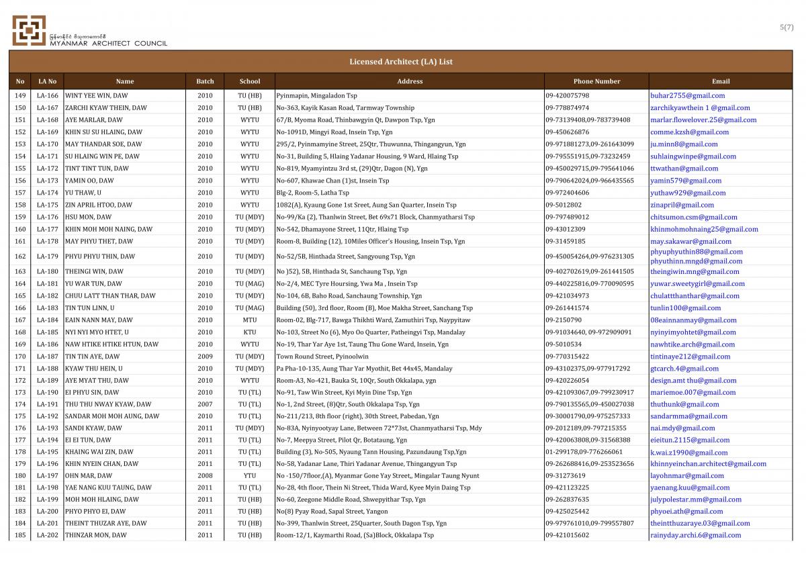Open ttwathan@gmail.com email link
Image resolution: width=806 pixels, height=562 pixels.
click(684, 168)
